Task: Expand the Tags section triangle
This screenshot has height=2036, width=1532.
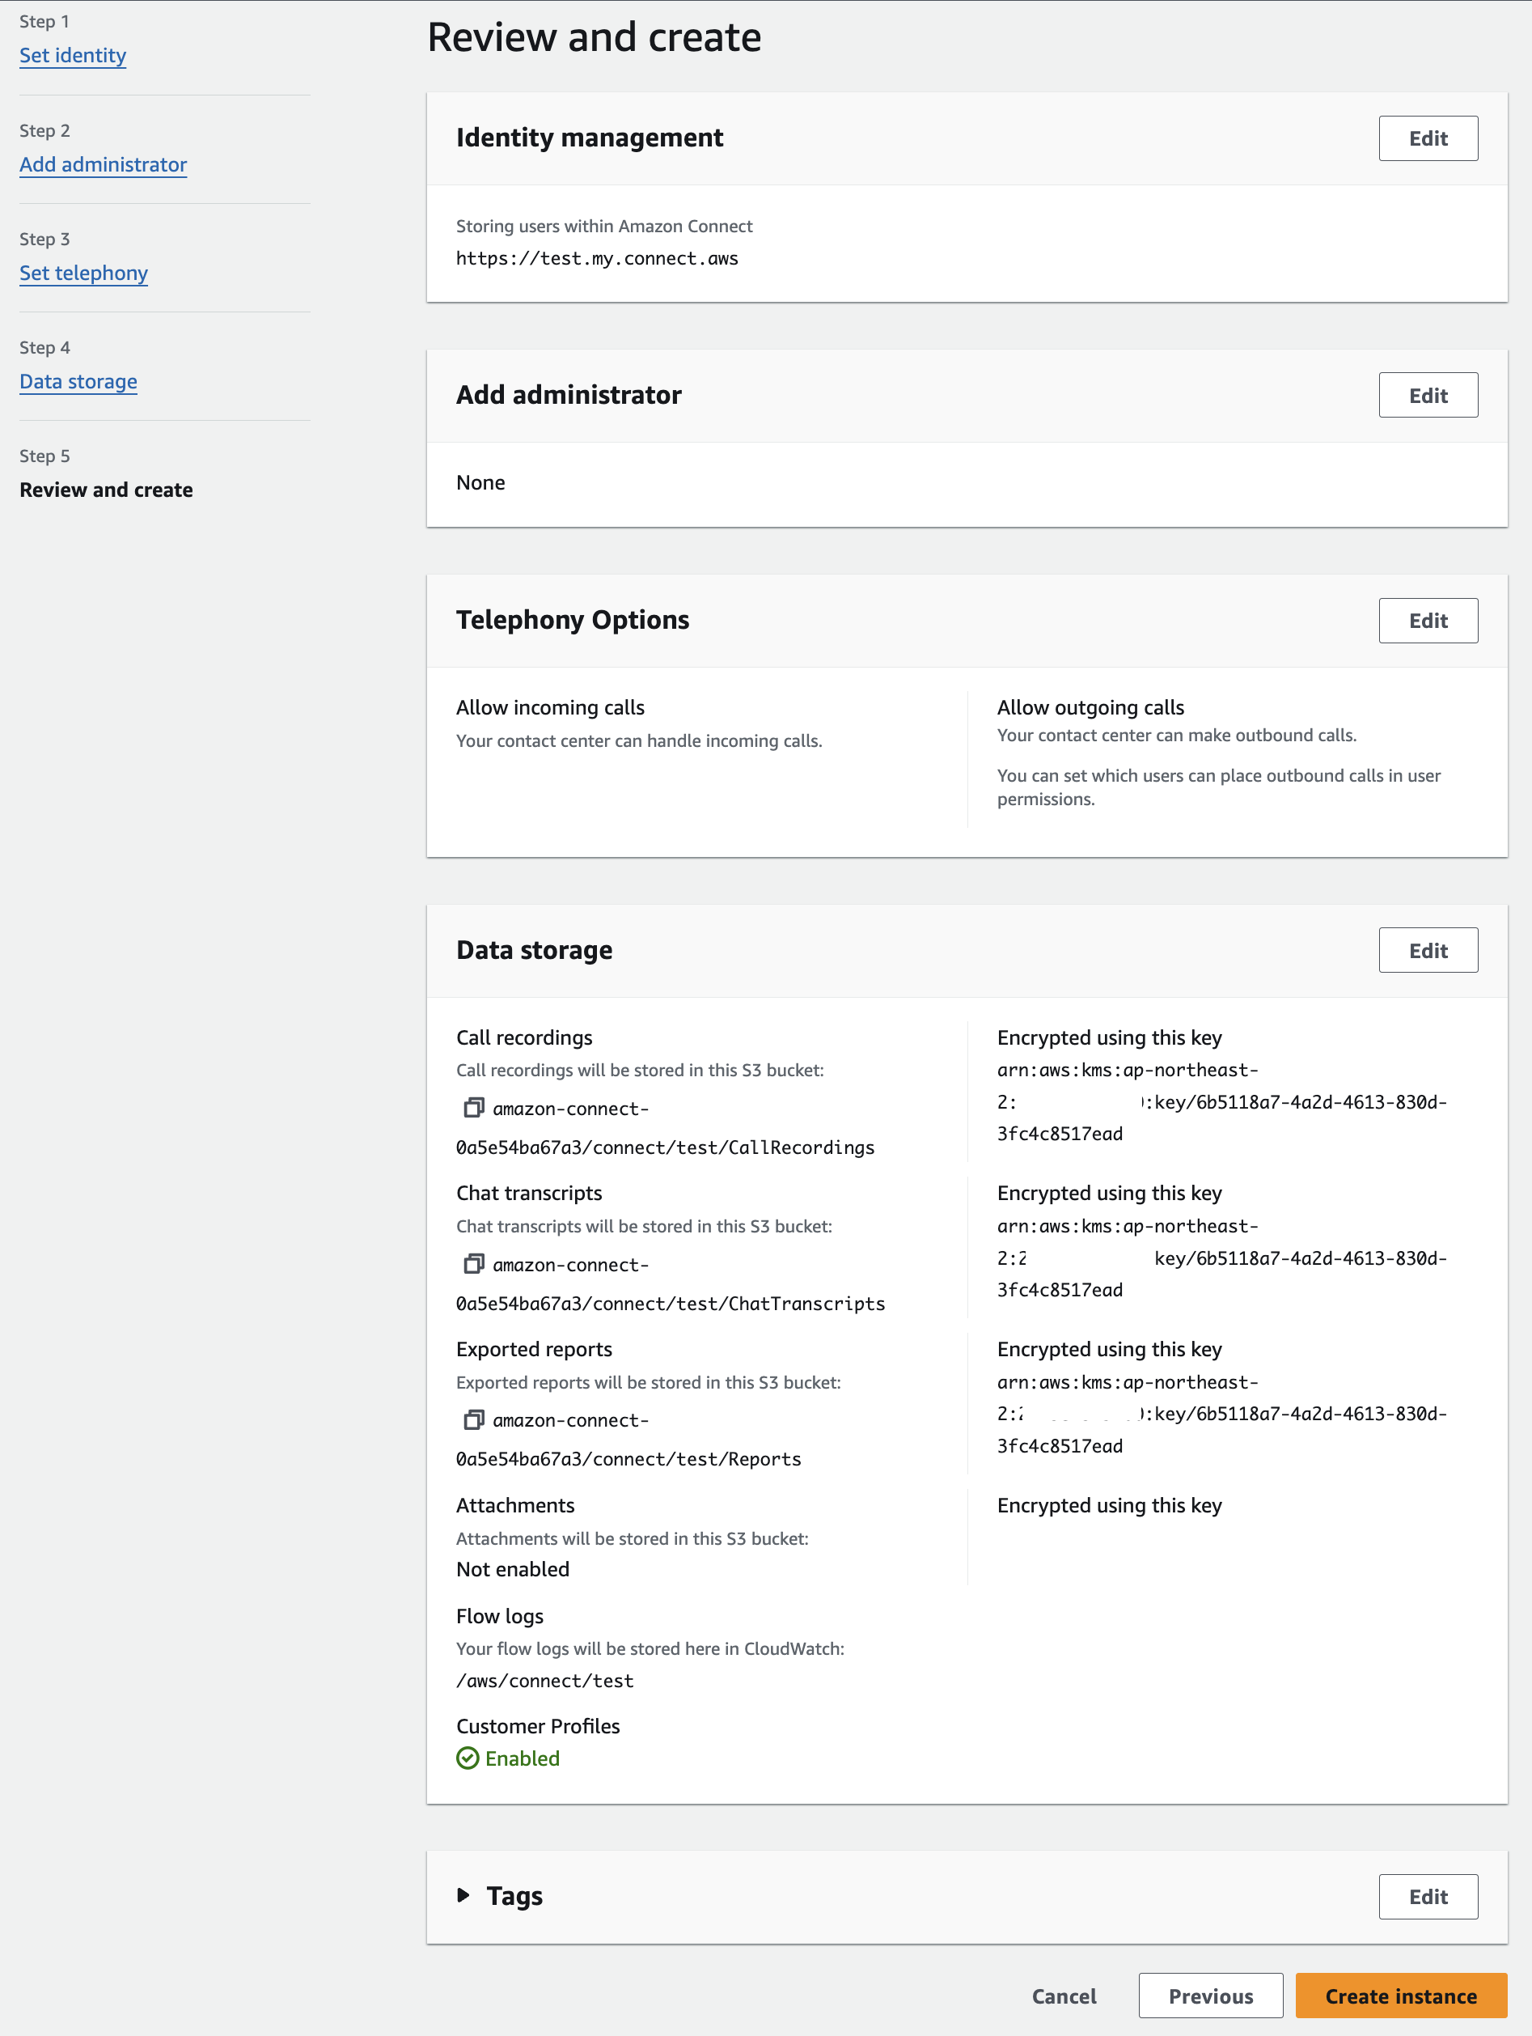Action: [x=463, y=1895]
